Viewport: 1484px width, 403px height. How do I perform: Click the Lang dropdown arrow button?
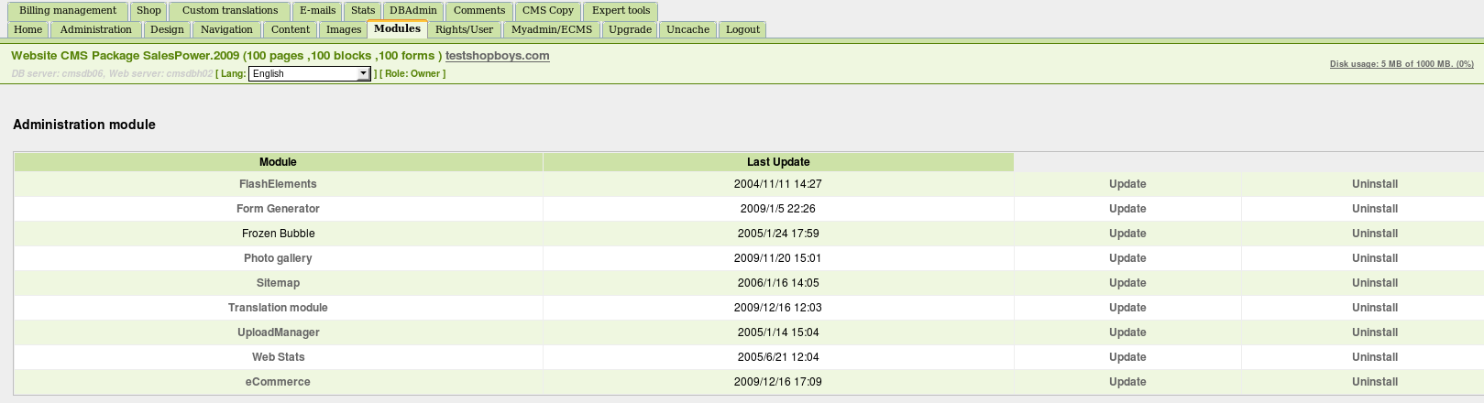(x=364, y=74)
